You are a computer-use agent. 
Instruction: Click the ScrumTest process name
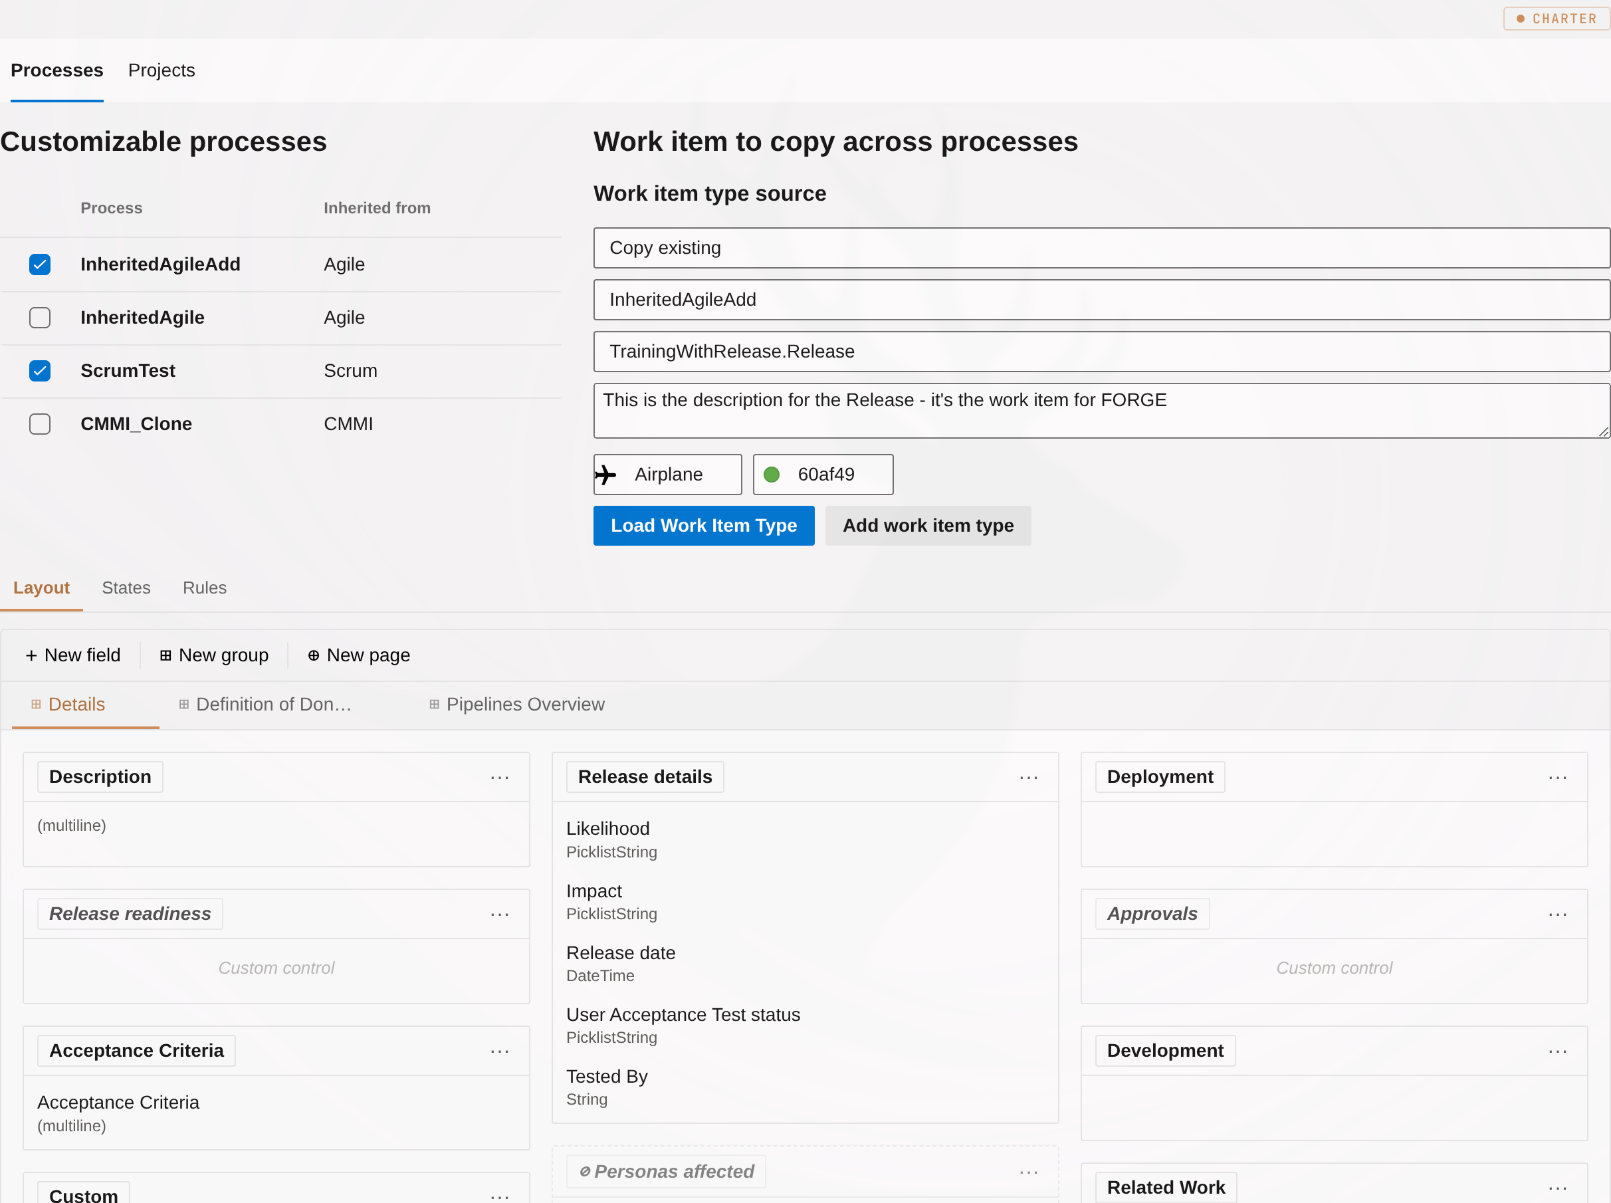coord(128,371)
